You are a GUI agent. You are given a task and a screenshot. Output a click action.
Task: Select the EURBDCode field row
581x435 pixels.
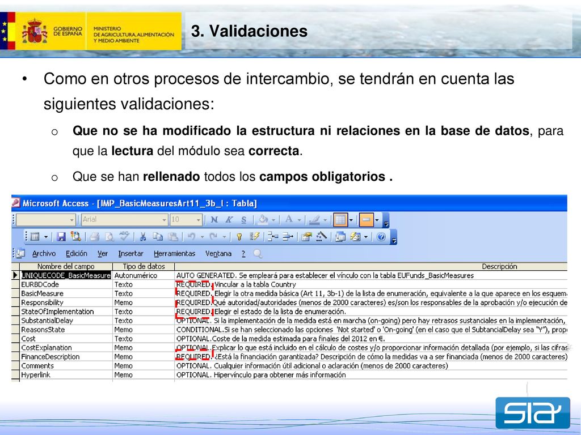(293, 284)
